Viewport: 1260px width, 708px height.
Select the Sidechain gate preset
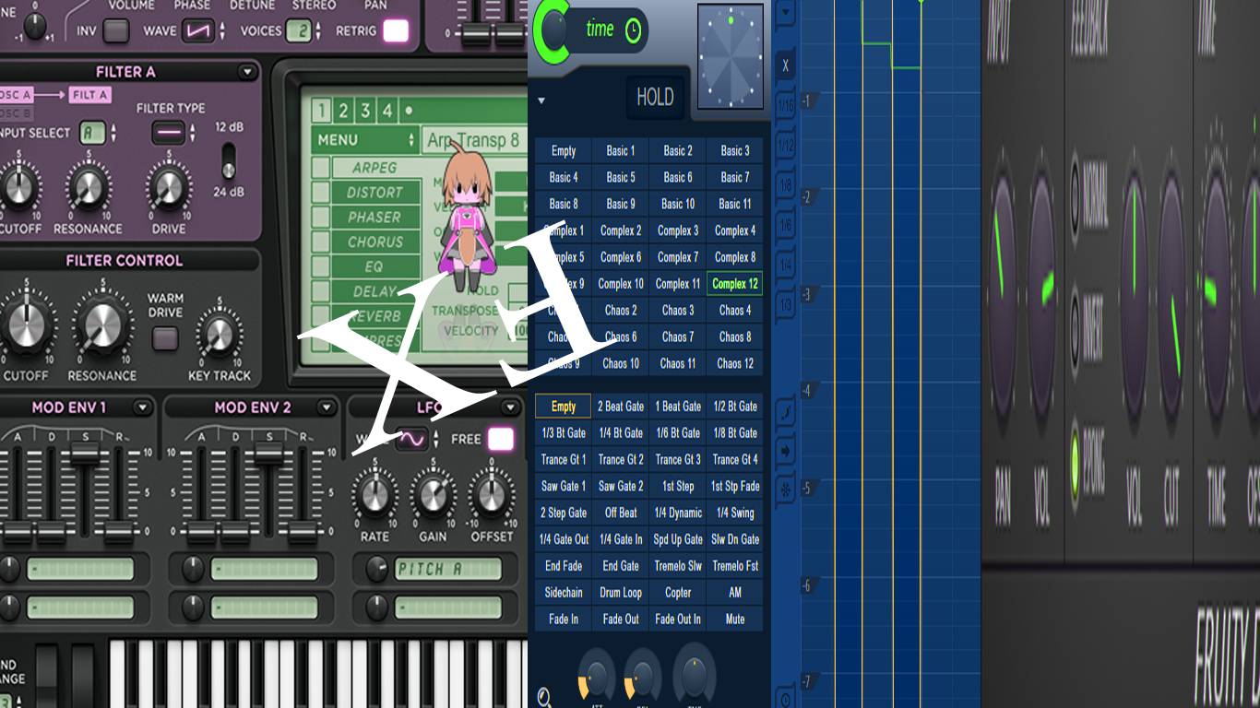(564, 593)
